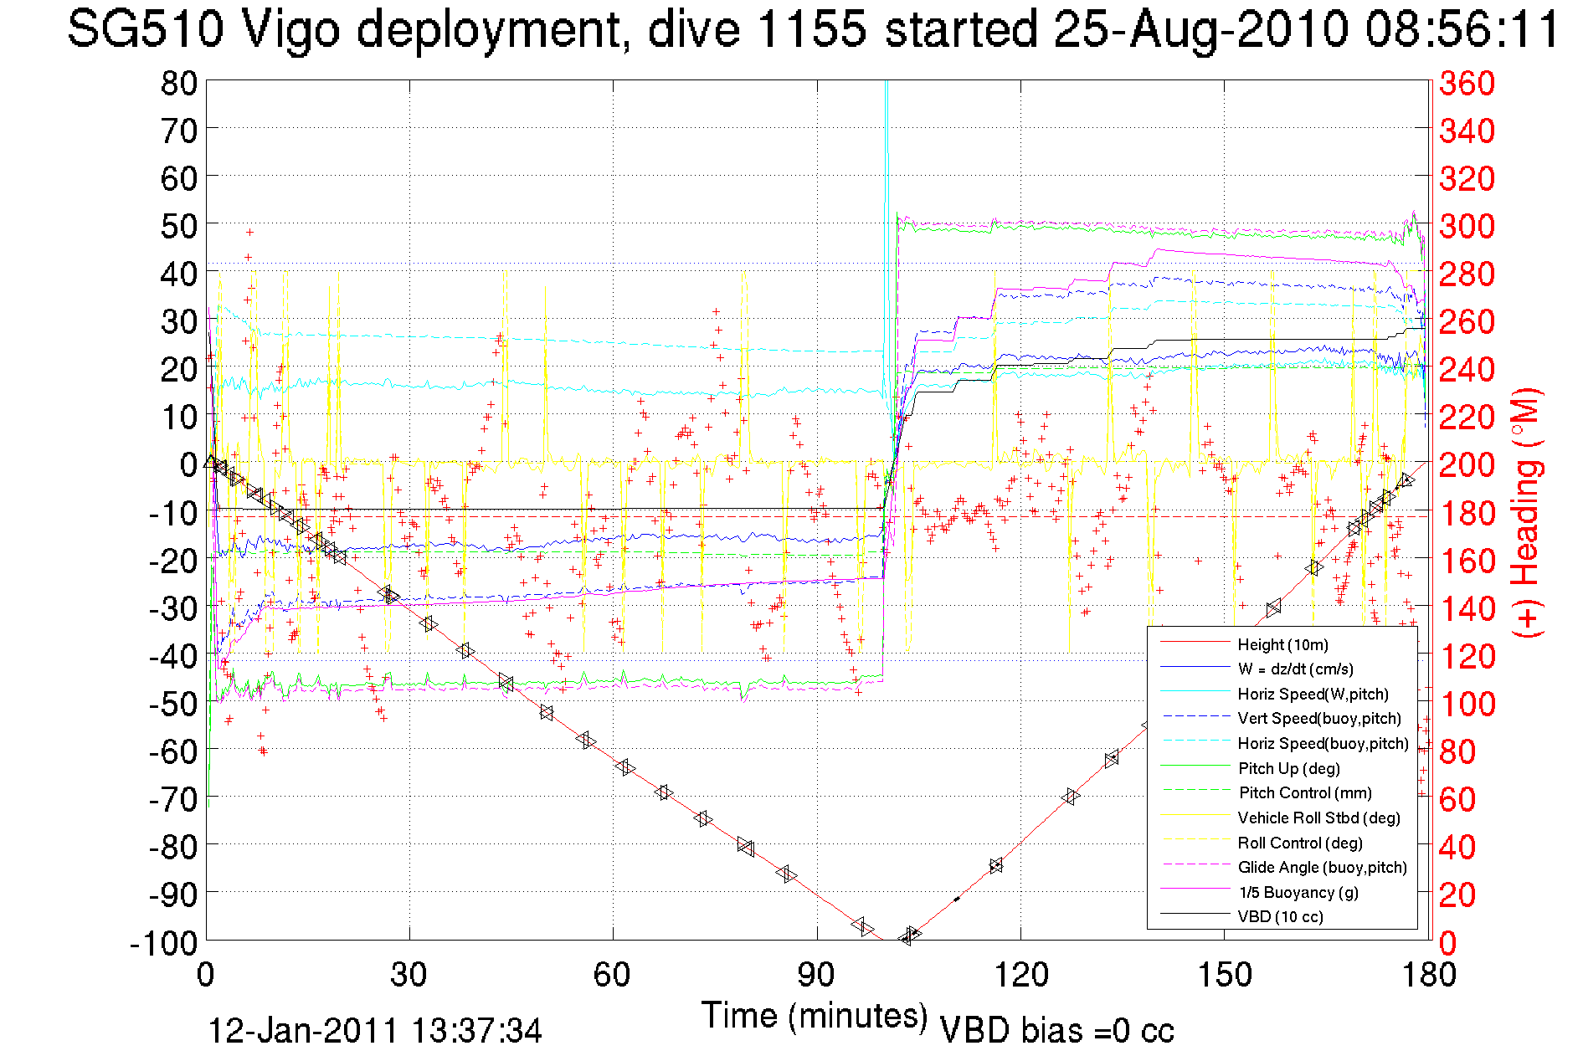The width and height of the screenshot is (1583, 1056).
Task: Select Horiz Speed(W,pitch) in the legend
Action: [1313, 694]
